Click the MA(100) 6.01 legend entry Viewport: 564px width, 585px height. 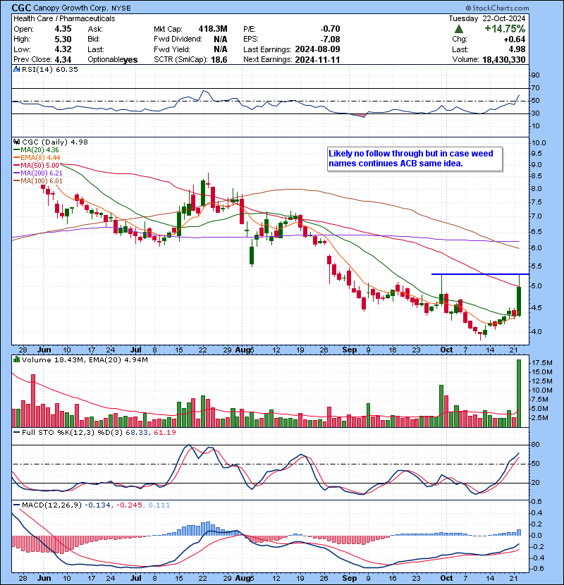click(37, 181)
